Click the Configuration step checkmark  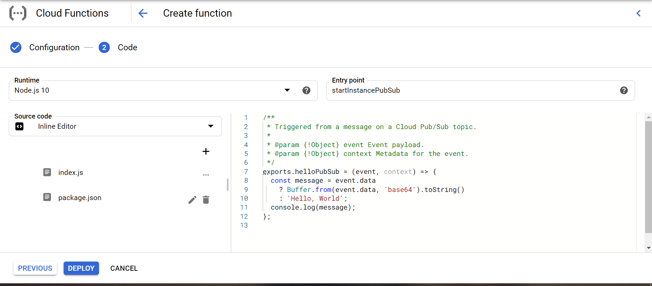click(16, 48)
